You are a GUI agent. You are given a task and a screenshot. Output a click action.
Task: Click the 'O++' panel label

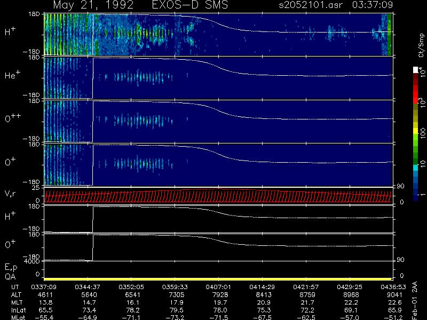(x=13, y=118)
